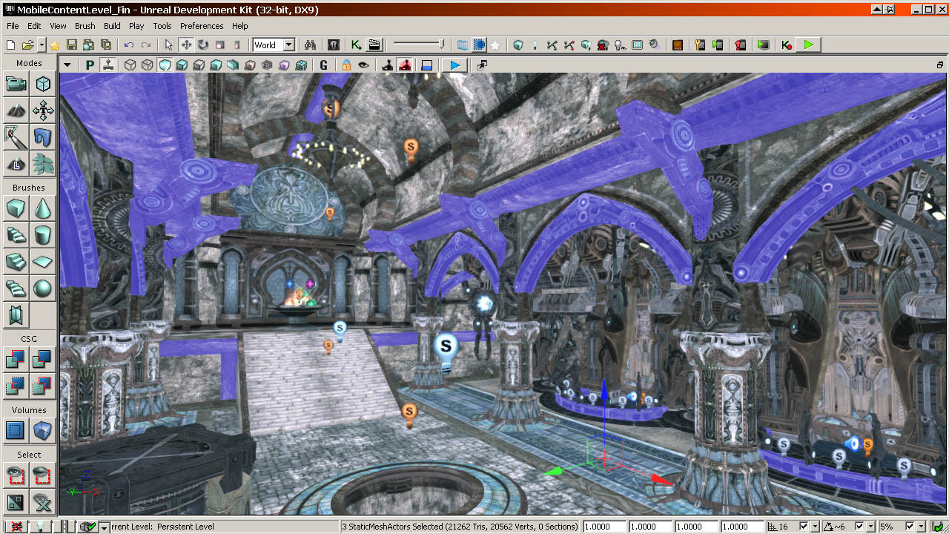This screenshot has width=949, height=534.
Task: Show selected actors only eye icon
Action: pyautogui.click(x=16, y=475)
